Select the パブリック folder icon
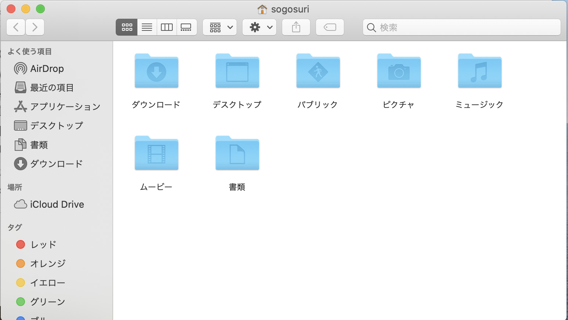This screenshot has height=320, width=568. (x=318, y=71)
